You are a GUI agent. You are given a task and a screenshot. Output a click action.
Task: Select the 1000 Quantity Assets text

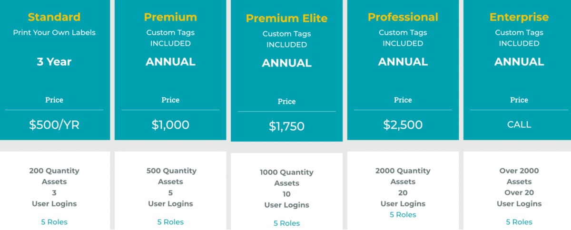tap(286, 177)
